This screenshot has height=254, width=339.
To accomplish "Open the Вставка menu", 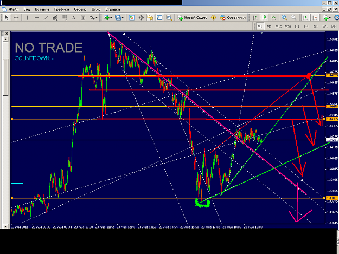I will point(42,9).
